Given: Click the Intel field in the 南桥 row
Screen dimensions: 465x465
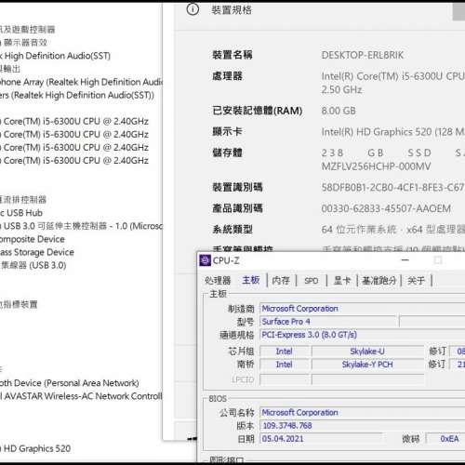Looking at the screenshot, I should 285,365.
